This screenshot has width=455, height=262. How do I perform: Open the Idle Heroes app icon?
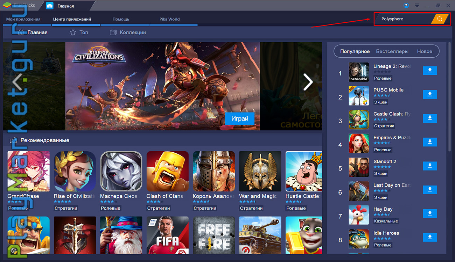[359, 239]
